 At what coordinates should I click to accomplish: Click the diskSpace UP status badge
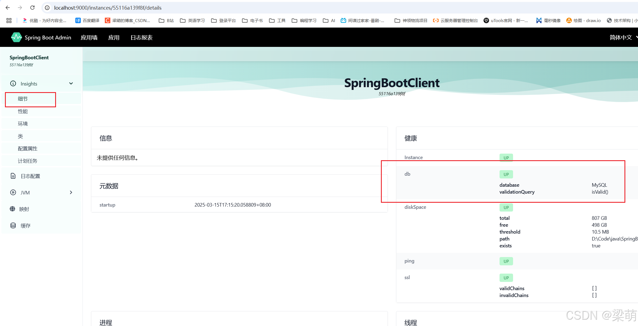pyautogui.click(x=506, y=207)
